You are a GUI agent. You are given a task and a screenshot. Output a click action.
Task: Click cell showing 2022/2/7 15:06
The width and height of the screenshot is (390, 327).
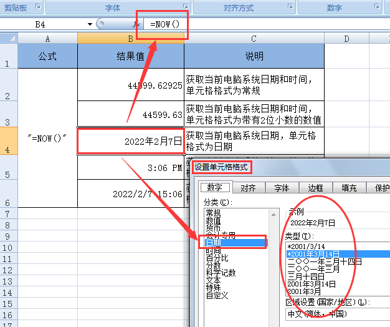coord(131,193)
